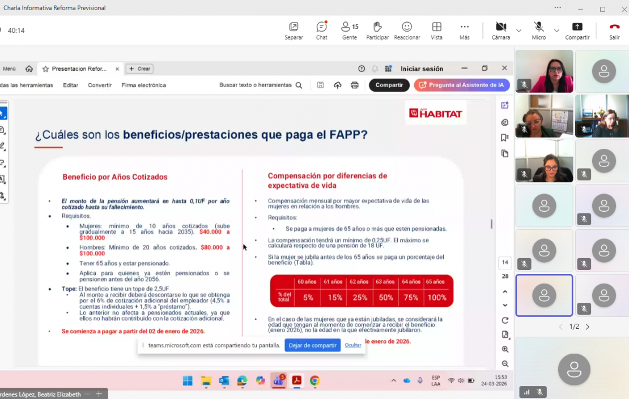Go to next participant page arrow

[588, 327]
